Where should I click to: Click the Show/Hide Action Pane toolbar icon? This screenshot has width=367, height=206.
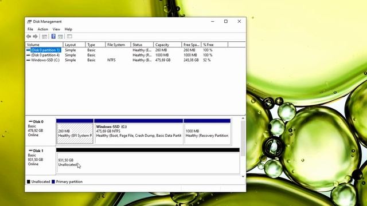point(60,37)
